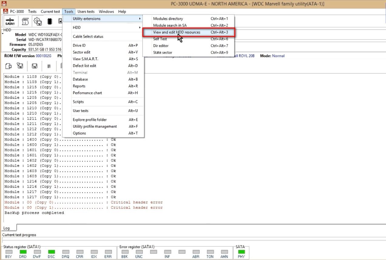The height and width of the screenshot is (260, 386).
Task: Click the IDX status indicator
Action: click(94, 252)
